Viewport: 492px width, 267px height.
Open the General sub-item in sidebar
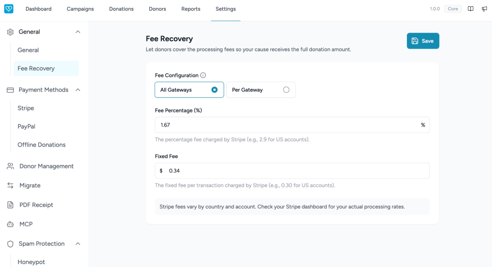pos(28,50)
